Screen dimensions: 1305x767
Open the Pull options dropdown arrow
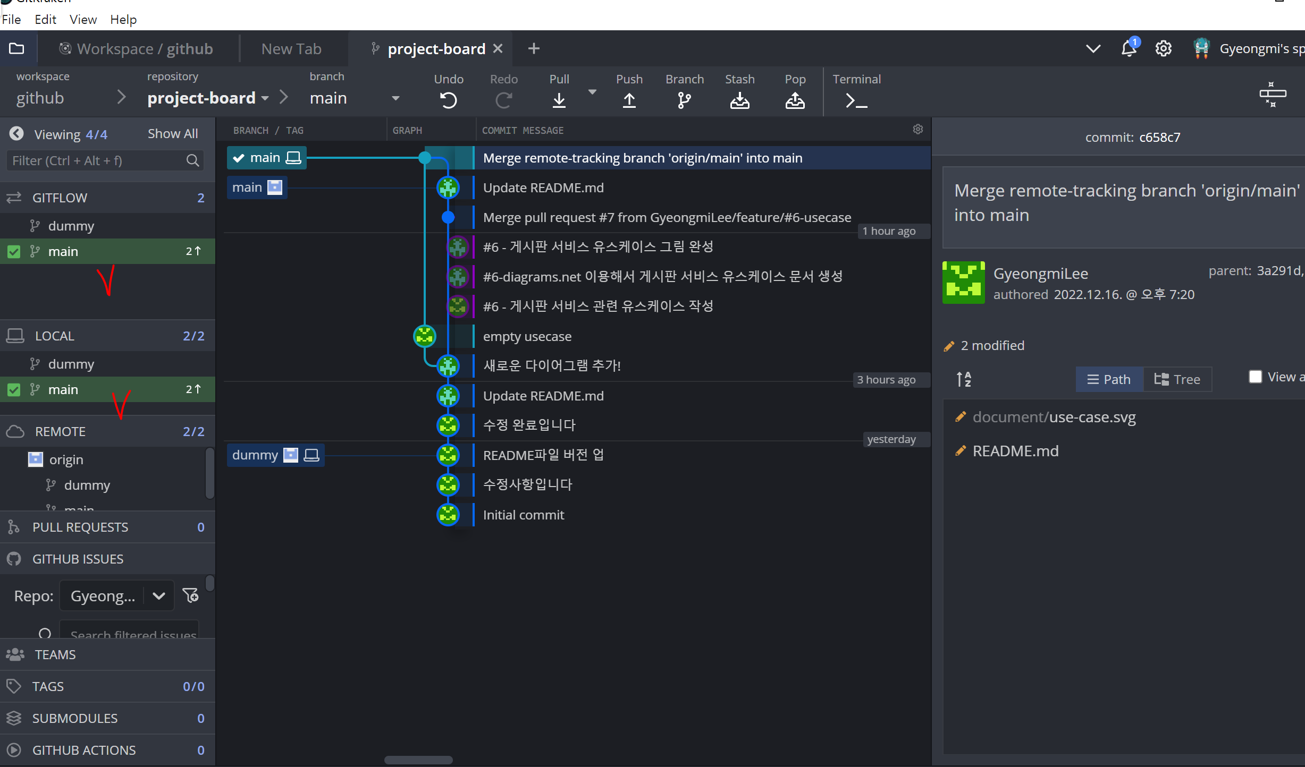coord(592,92)
